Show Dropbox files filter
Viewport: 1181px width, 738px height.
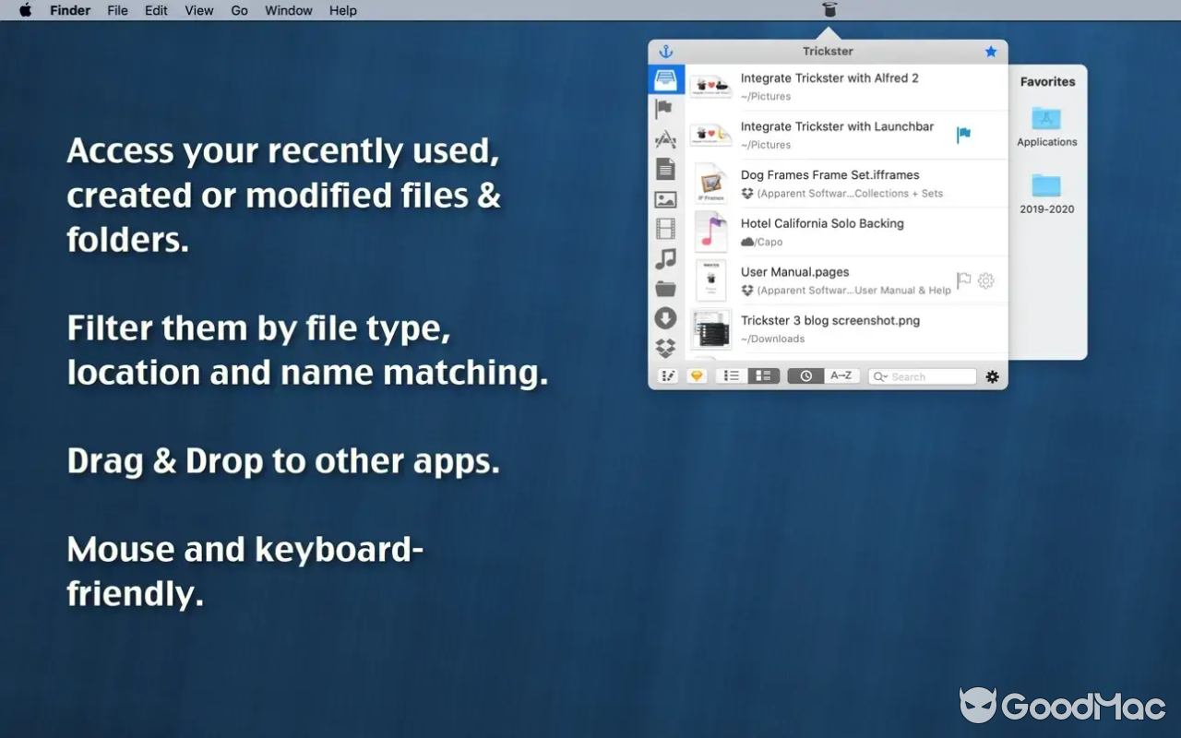(666, 348)
